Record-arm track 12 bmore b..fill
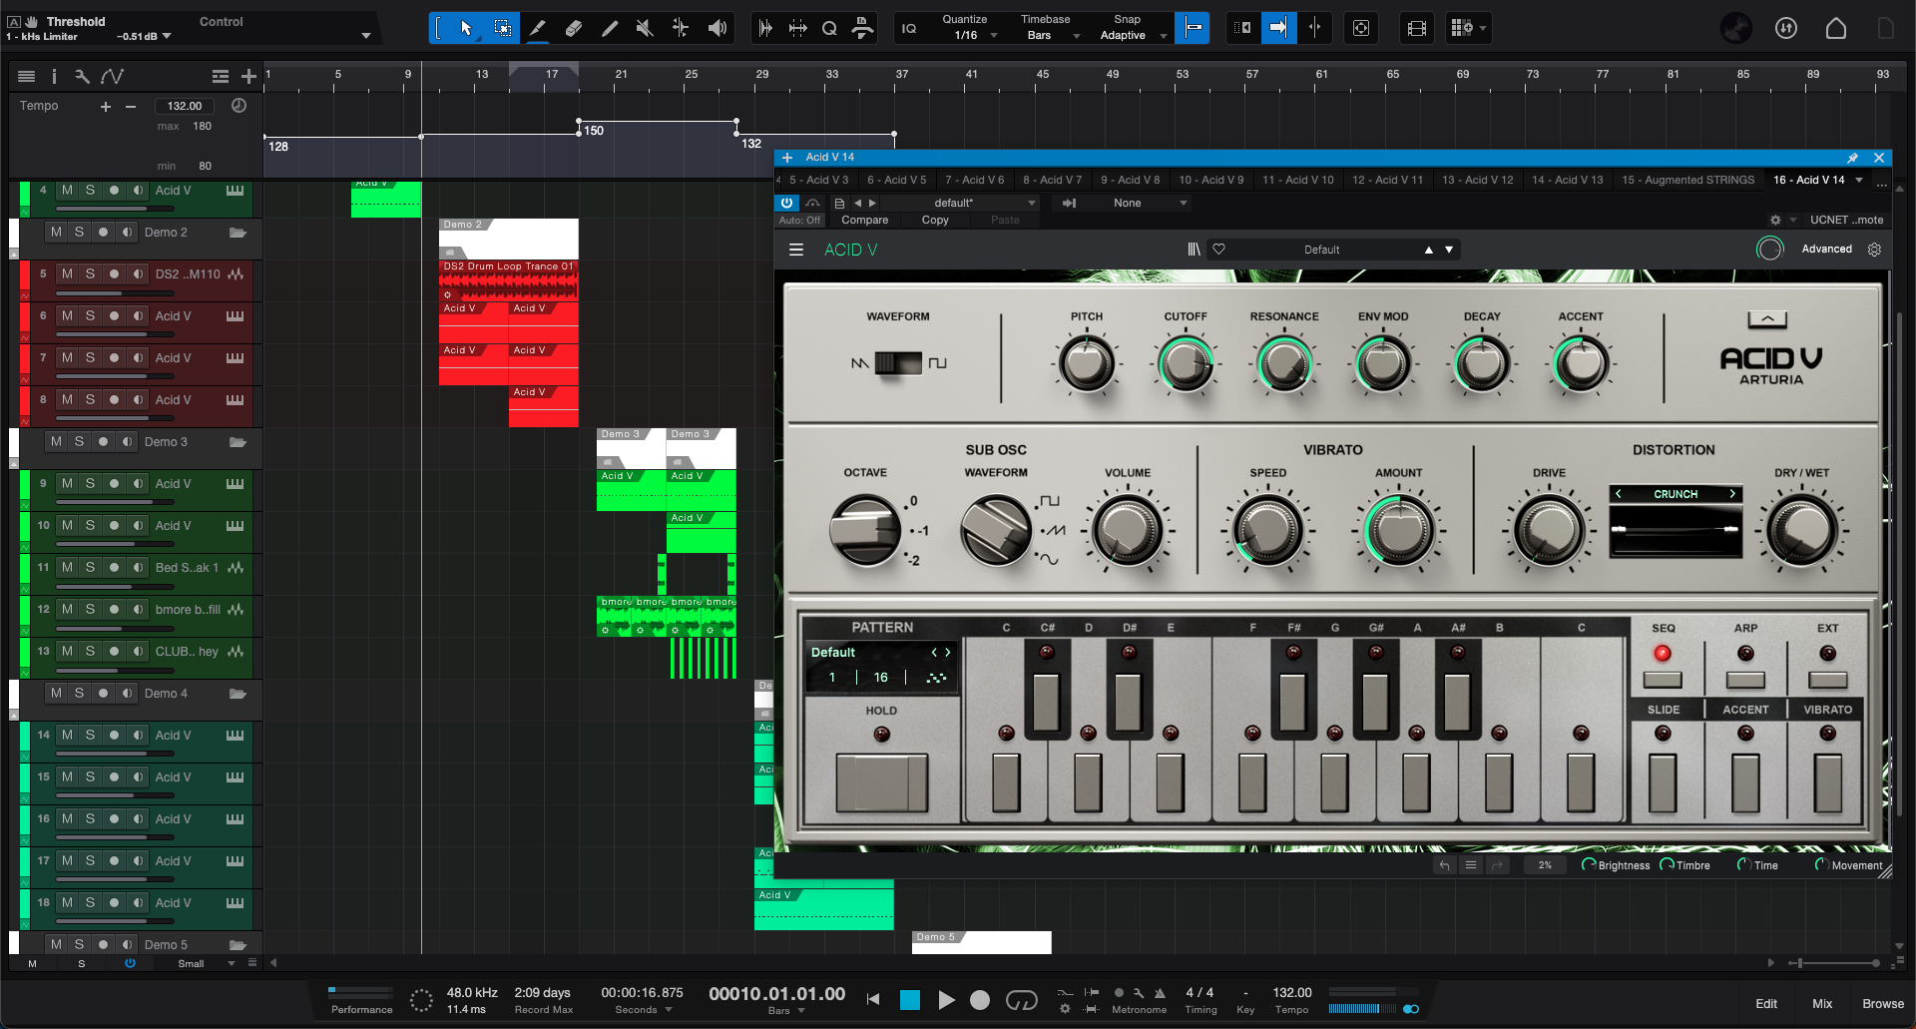 point(114,609)
